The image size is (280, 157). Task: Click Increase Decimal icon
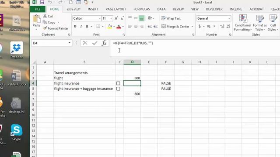tap(222, 26)
